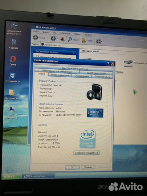The height and width of the screenshot is (196, 147).
Task: Close the Свойства системы dialog
Action: click(113, 64)
